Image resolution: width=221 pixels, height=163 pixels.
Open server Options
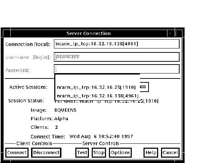[120, 153]
